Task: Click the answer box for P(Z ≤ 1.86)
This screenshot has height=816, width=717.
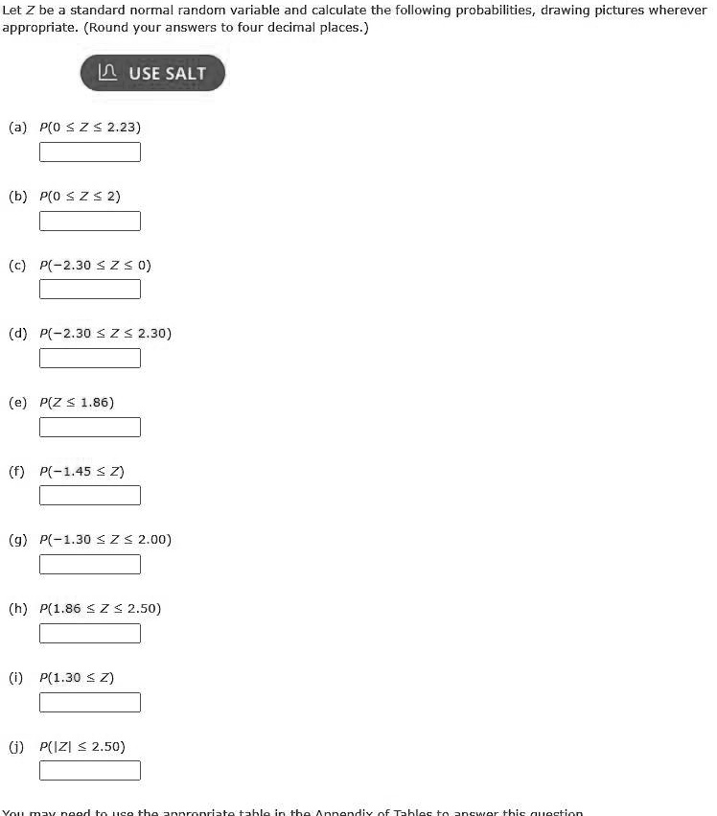Action: click(x=90, y=428)
